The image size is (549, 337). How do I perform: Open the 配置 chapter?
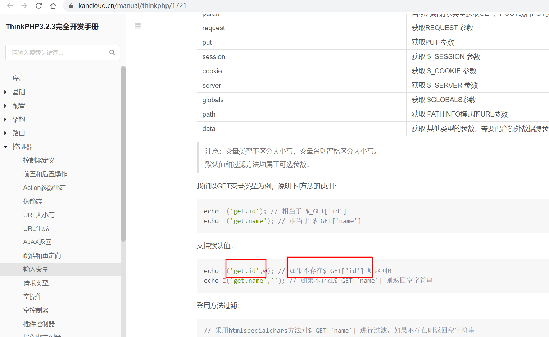pyautogui.click(x=19, y=106)
